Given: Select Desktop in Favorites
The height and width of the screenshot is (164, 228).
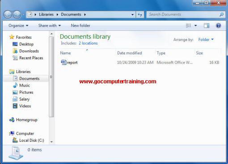Looking at the screenshot, I should (26, 44).
